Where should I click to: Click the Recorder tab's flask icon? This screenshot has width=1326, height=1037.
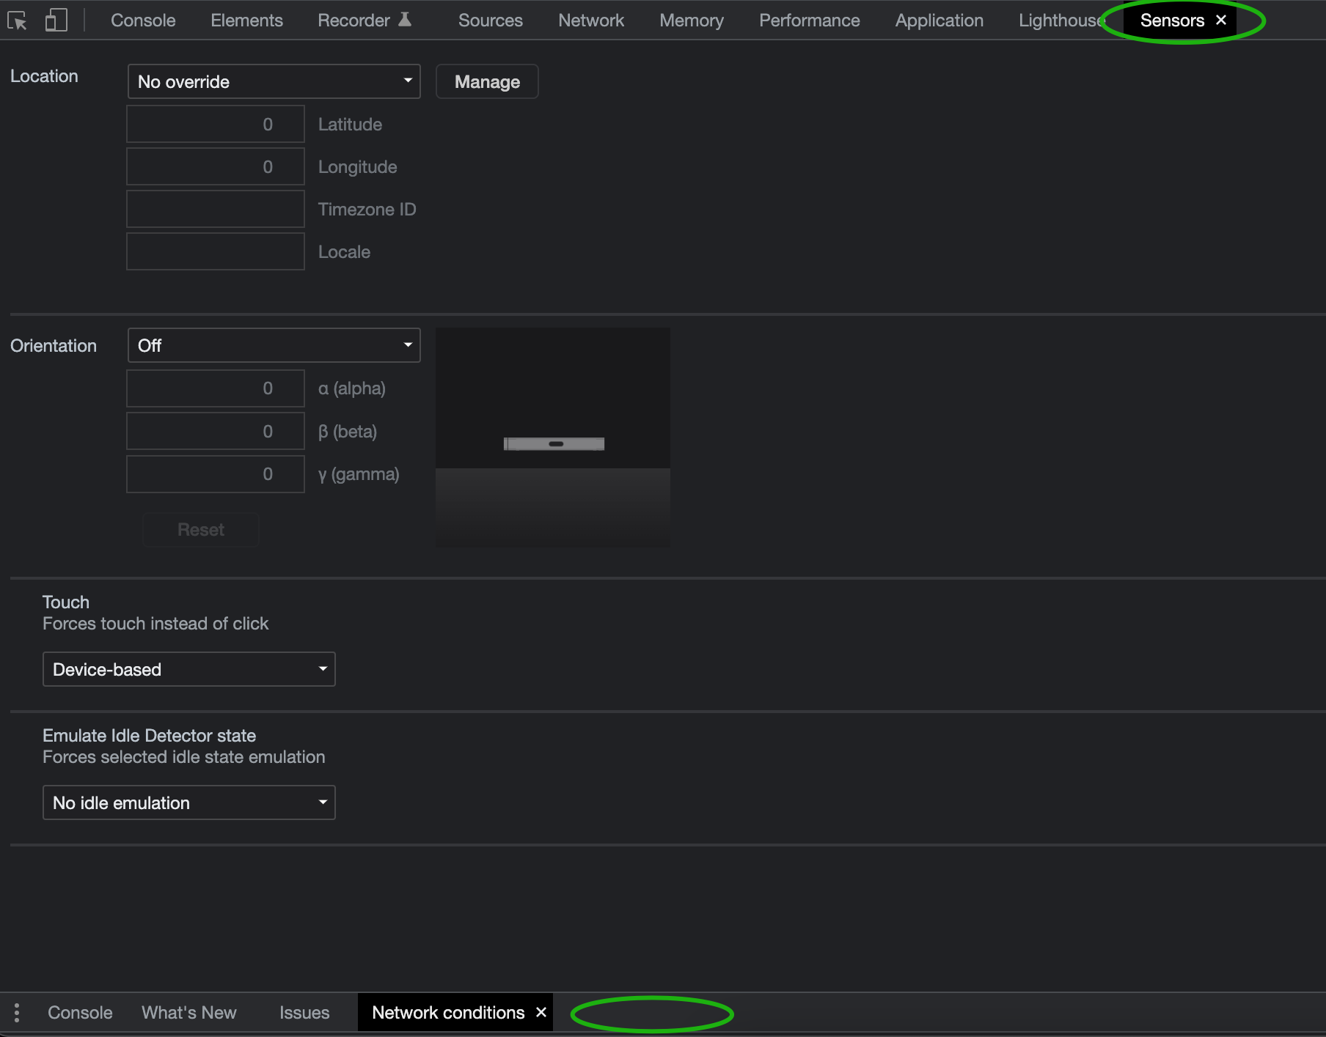pyautogui.click(x=405, y=20)
